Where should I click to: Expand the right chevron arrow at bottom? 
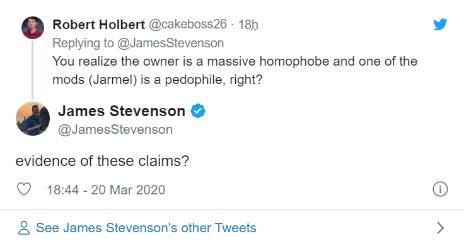click(440, 228)
